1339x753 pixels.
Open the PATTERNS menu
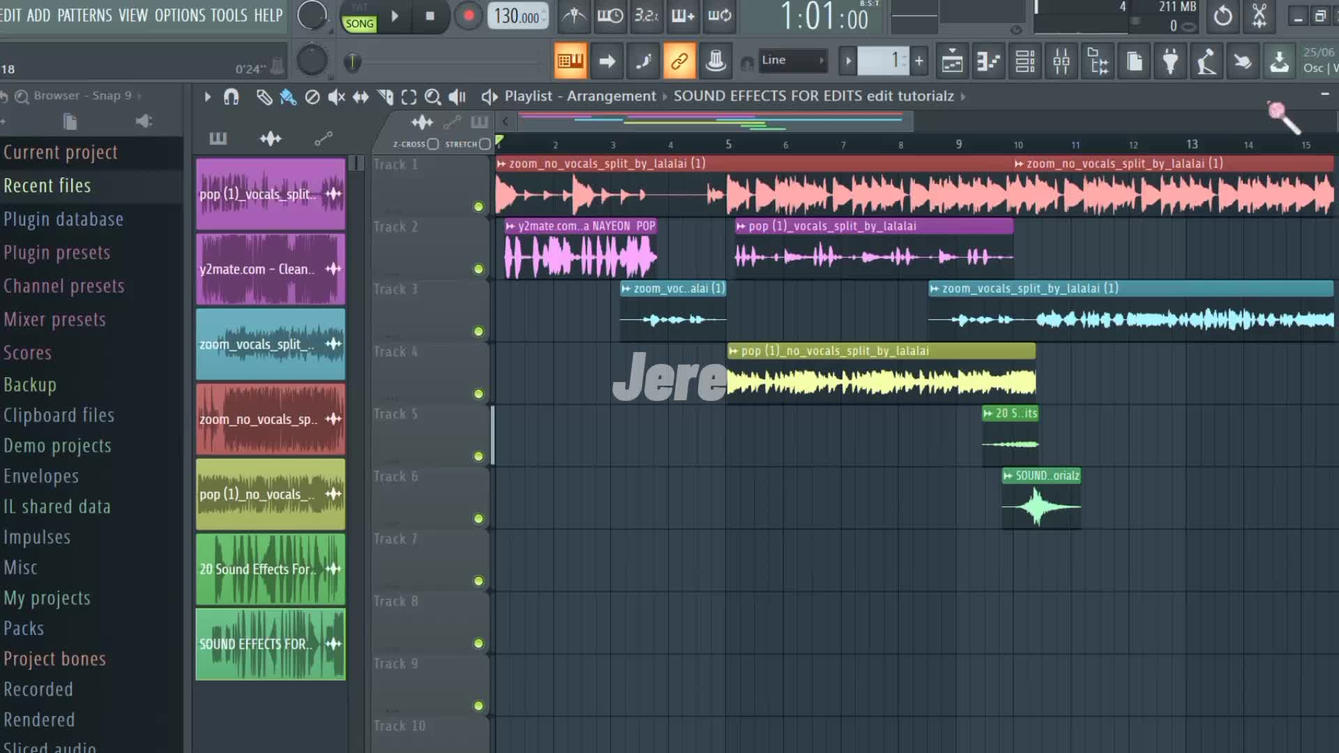[84, 15]
